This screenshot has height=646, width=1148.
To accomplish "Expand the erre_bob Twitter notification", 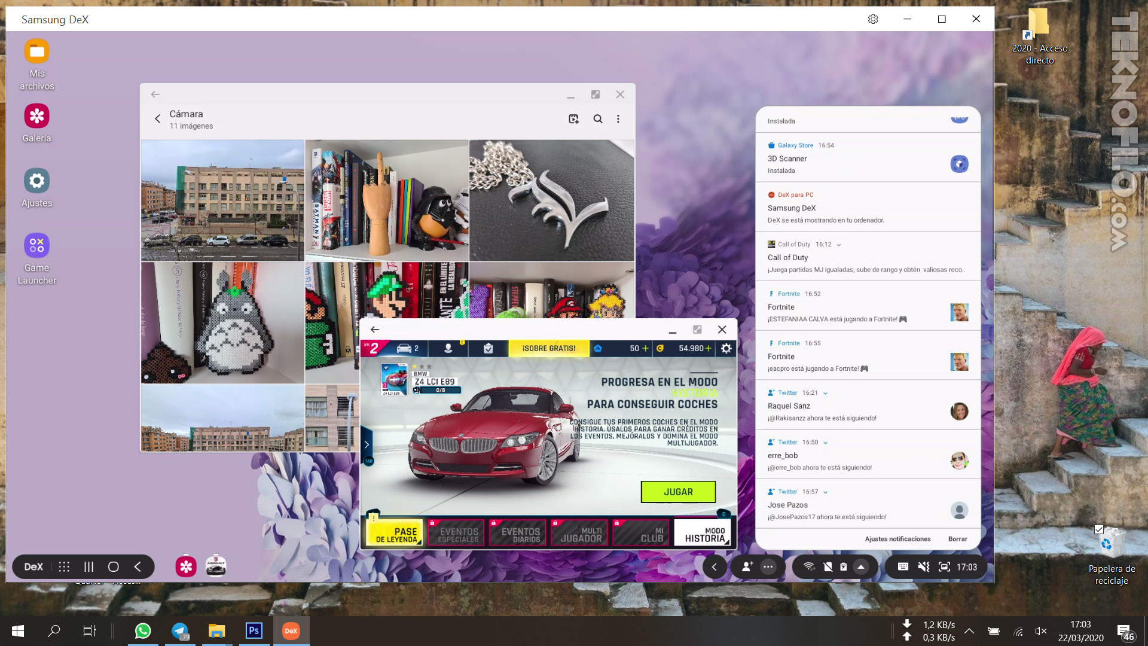I will (x=826, y=443).
